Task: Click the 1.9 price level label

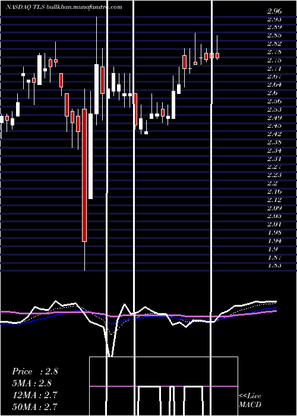Action: [x=273, y=249]
